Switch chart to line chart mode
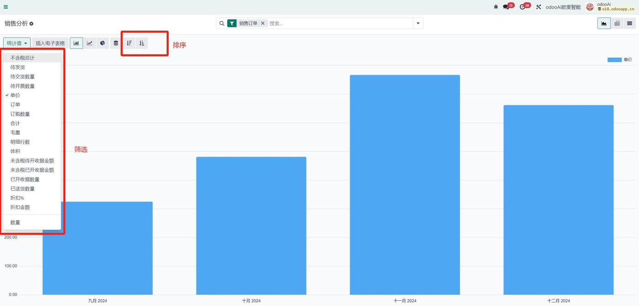Viewport: 639px width, 306px height. 89,43
